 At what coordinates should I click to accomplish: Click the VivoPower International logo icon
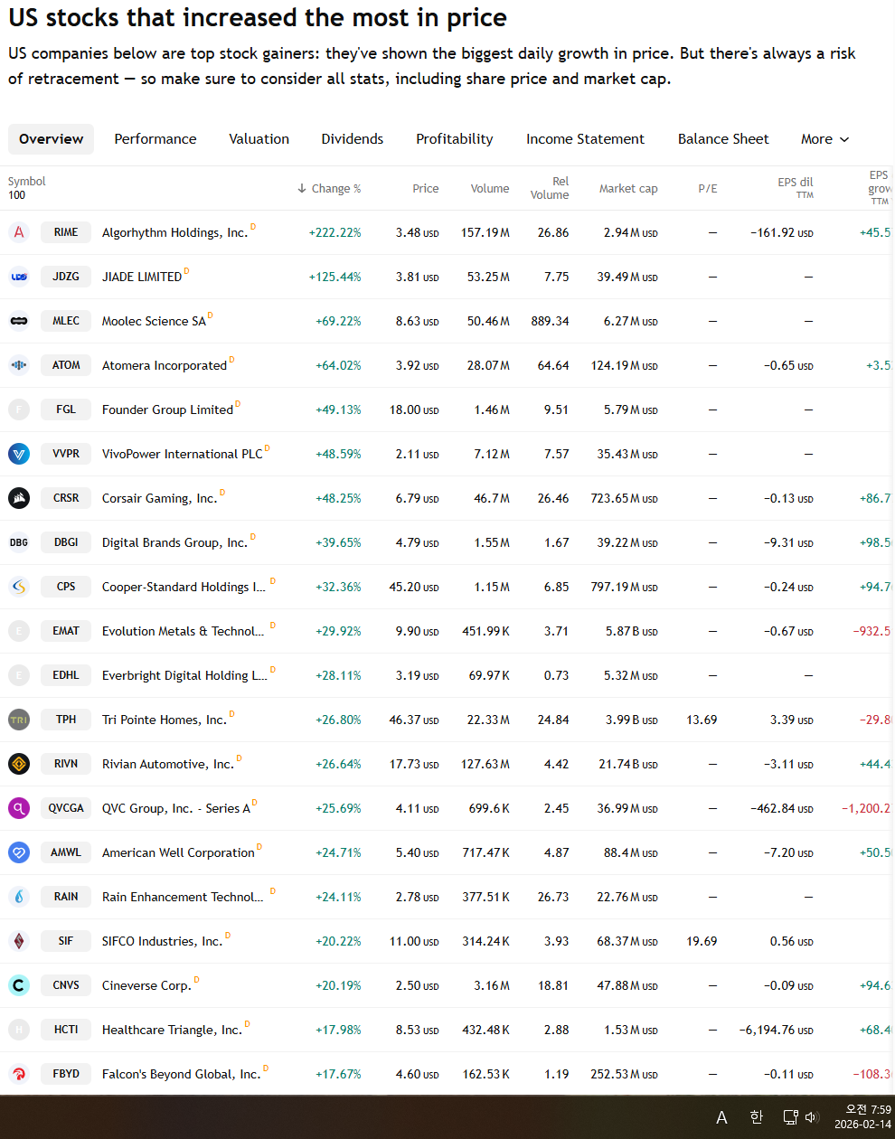(x=19, y=454)
